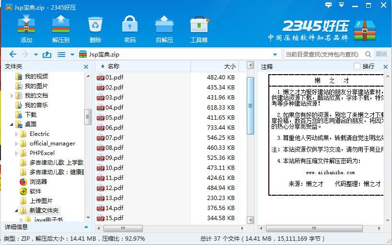The width and height of the screenshot is (392, 245).
Task: Click the 2345好压 brand logo
Action: pos(322,30)
